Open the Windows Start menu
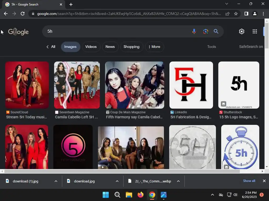Image resolution: width=269 pixels, height=201 pixels. point(106,195)
